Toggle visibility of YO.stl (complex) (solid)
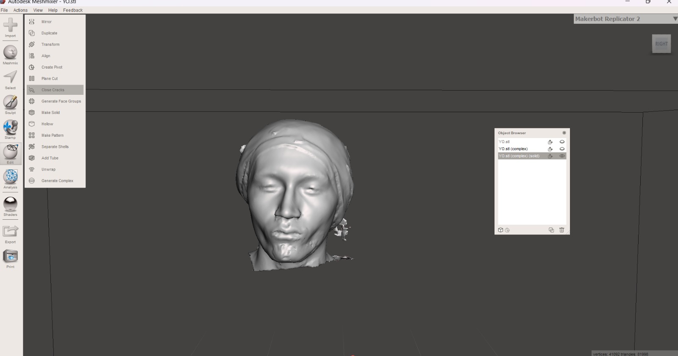The image size is (678, 356). tap(562, 156)
